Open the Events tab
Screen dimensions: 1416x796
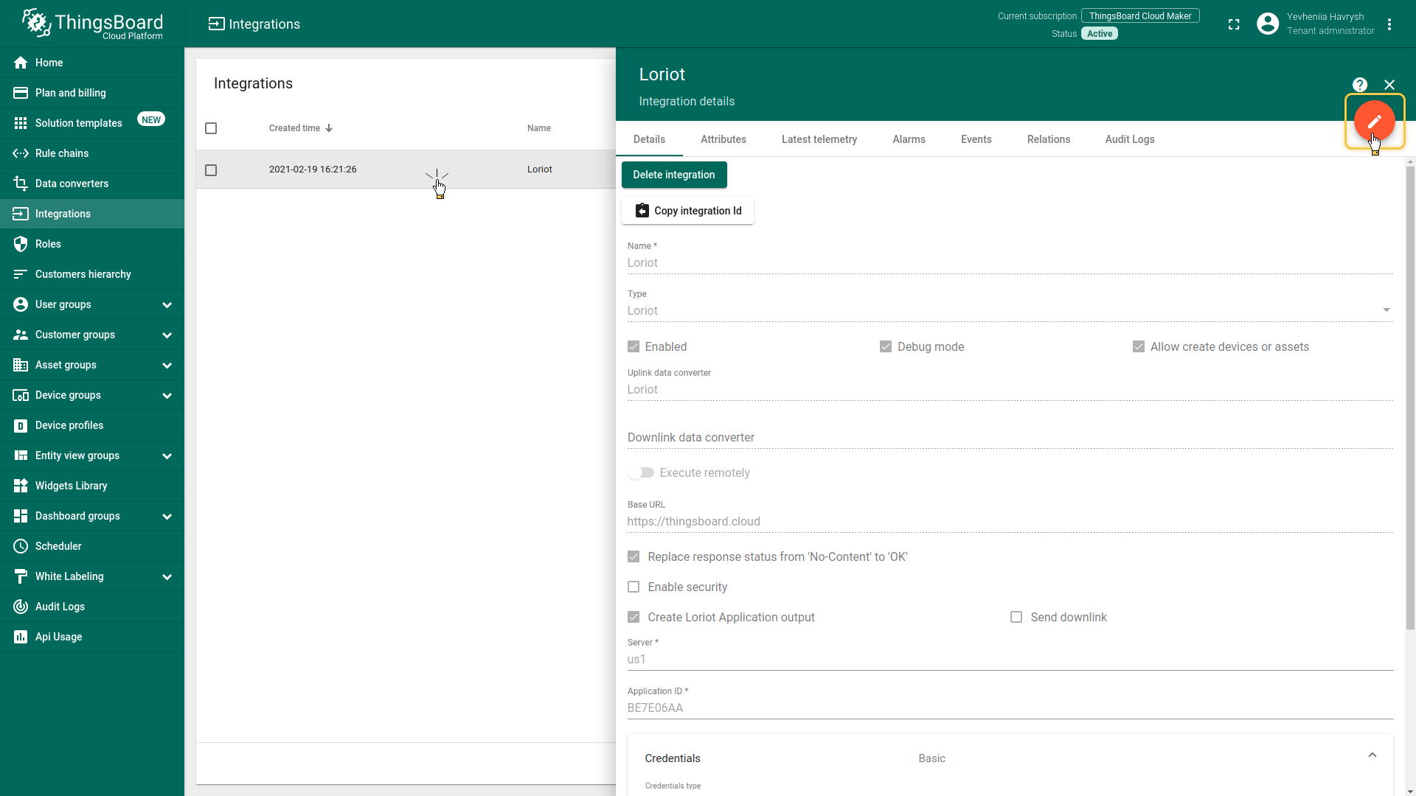[x=976, y=139]
